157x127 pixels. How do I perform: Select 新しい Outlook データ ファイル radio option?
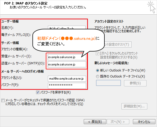(98, 70)
